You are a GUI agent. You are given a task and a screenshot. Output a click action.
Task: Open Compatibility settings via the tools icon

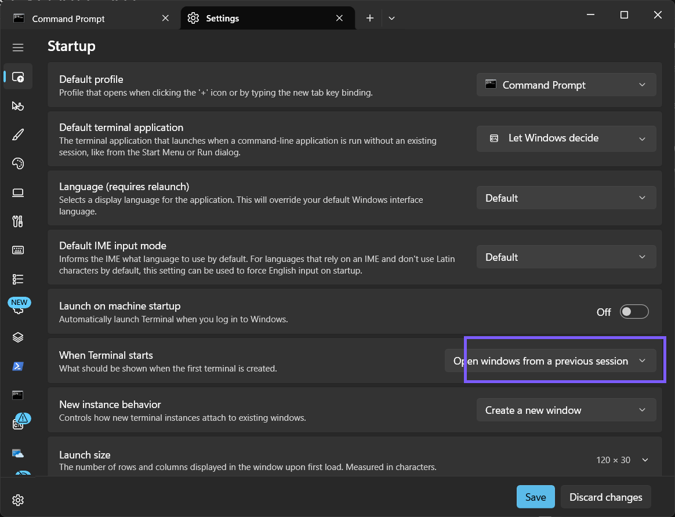pos(17,221)
